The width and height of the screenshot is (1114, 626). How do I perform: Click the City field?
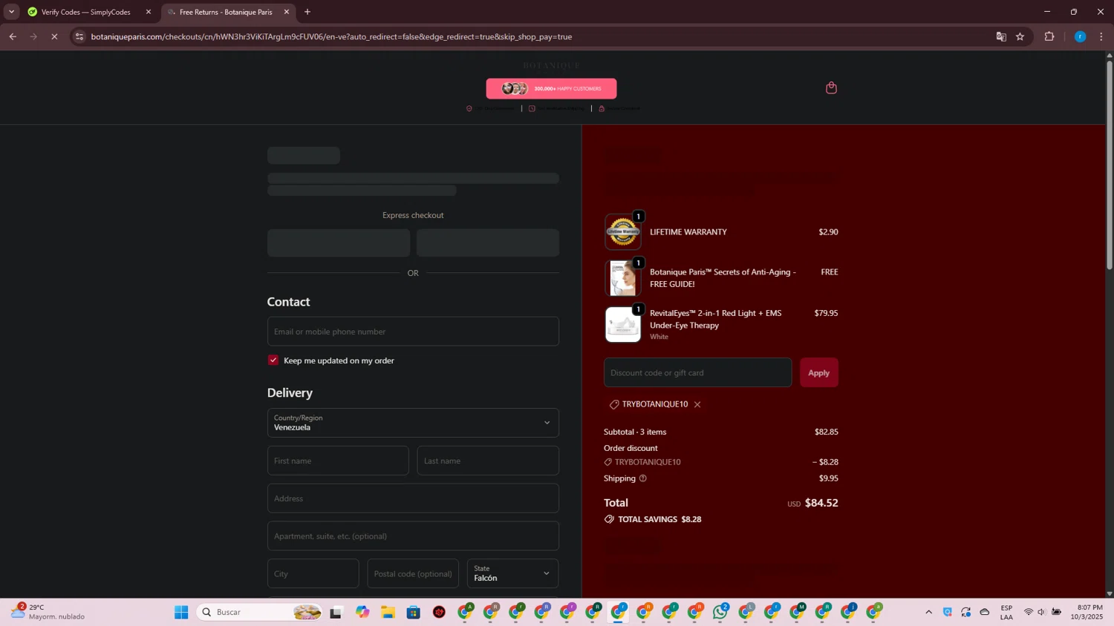click(x=313, y=573)
